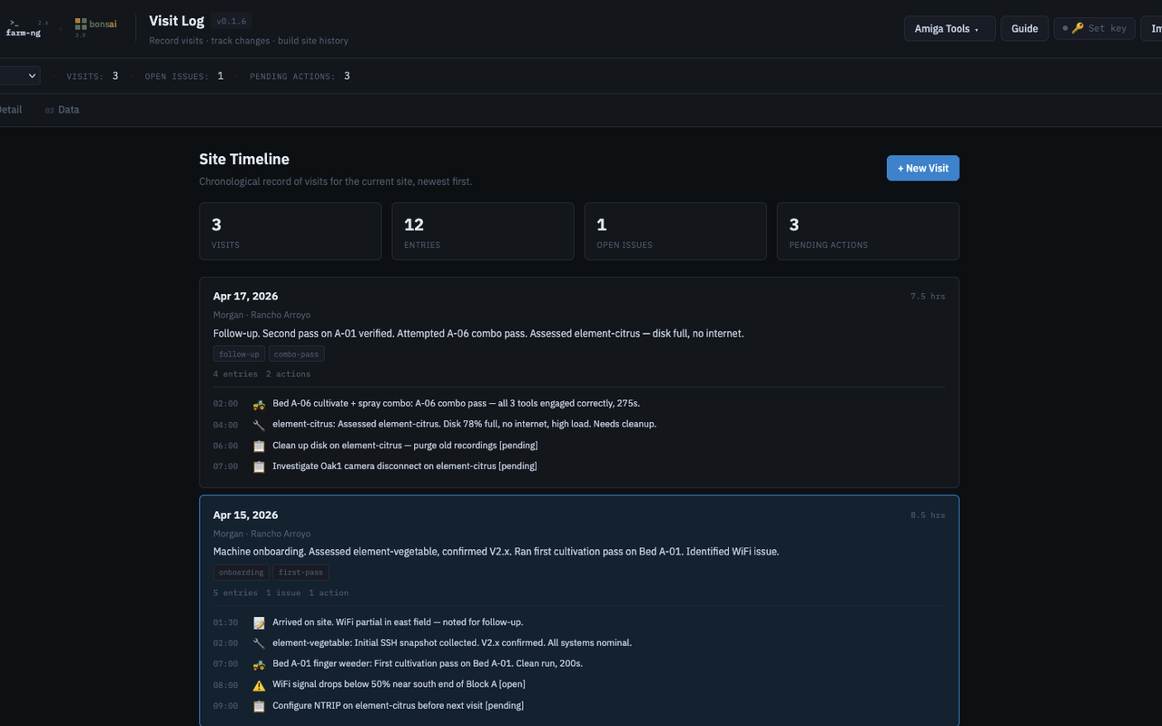
Task: Click clipboard icon for Configure NTRIP action
Action: tap(259, 706)
